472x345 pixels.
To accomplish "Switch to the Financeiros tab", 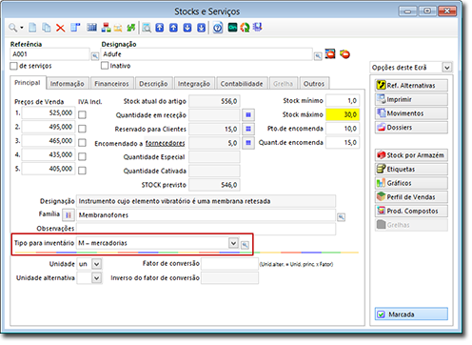I will (x=111, y=84).
